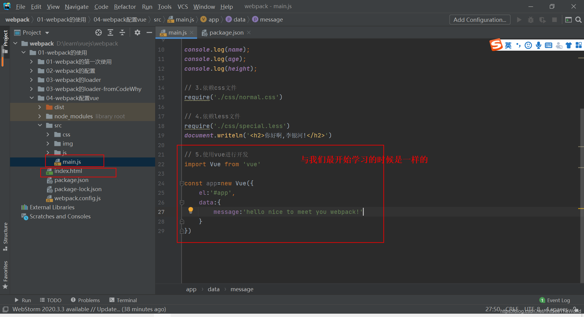
Task: Hide the Project panel with minus icon
Action: pos(149,32)
